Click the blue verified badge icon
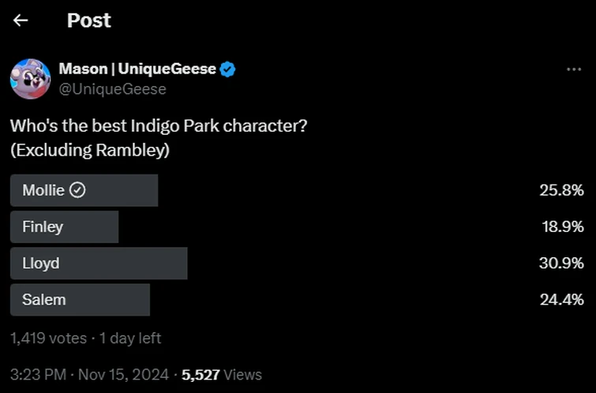The width and height of the screenshot is (596, 393). tap(227, 69)
